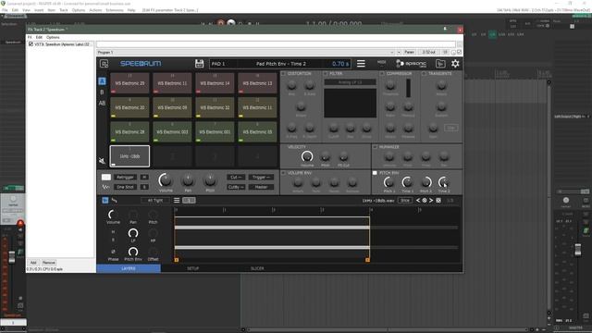
Task: Open the Retrigger mode dropdown
Action: click(126, 177)
